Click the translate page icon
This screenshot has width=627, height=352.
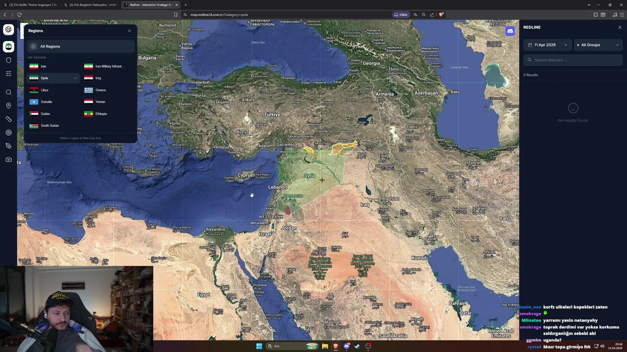(x=415, y=15)
